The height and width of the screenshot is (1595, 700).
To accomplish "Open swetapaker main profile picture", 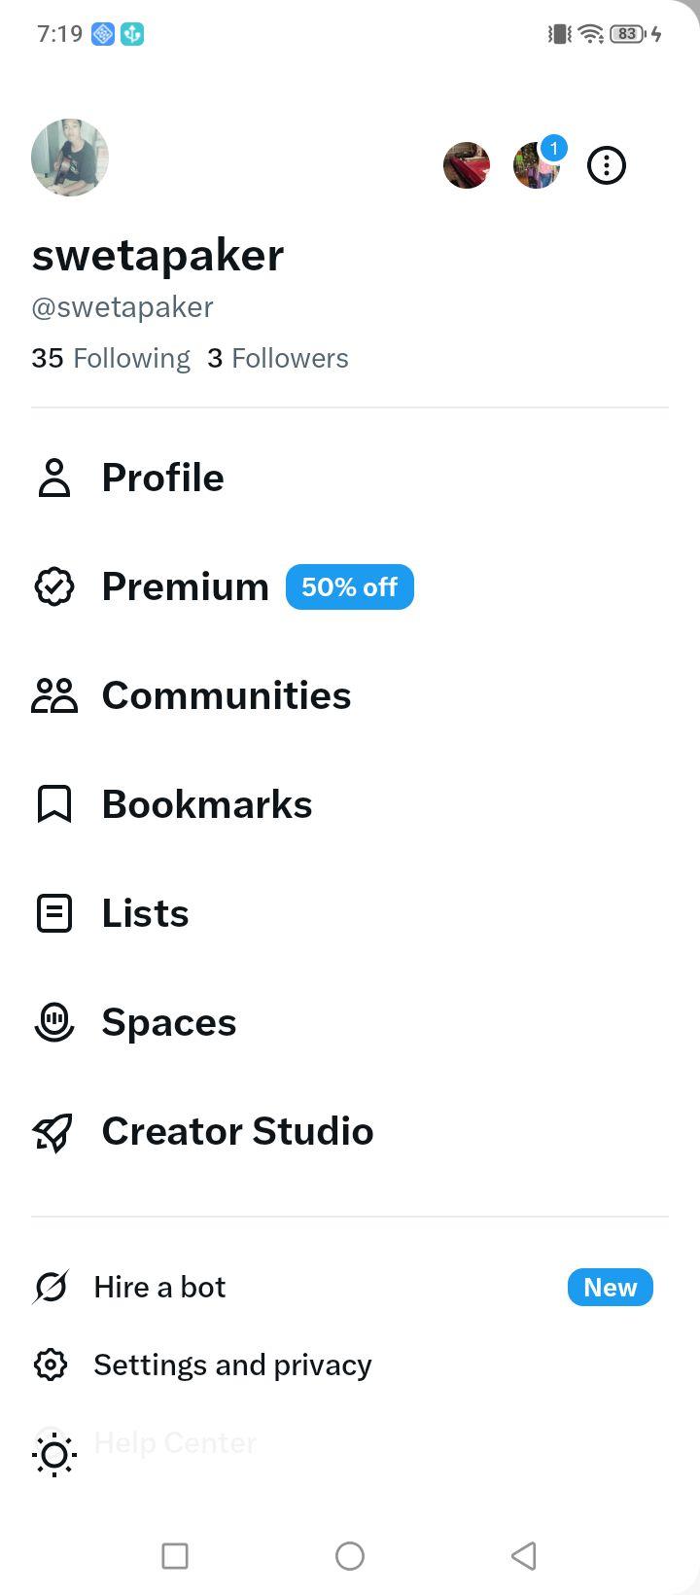I will click(70, 158).
